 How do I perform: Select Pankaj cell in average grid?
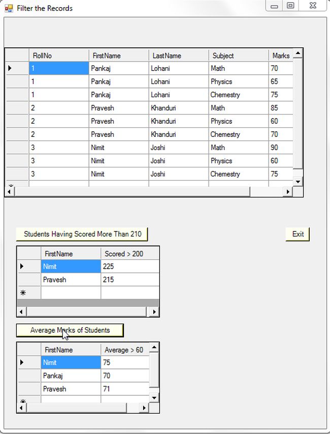(71, 376)
